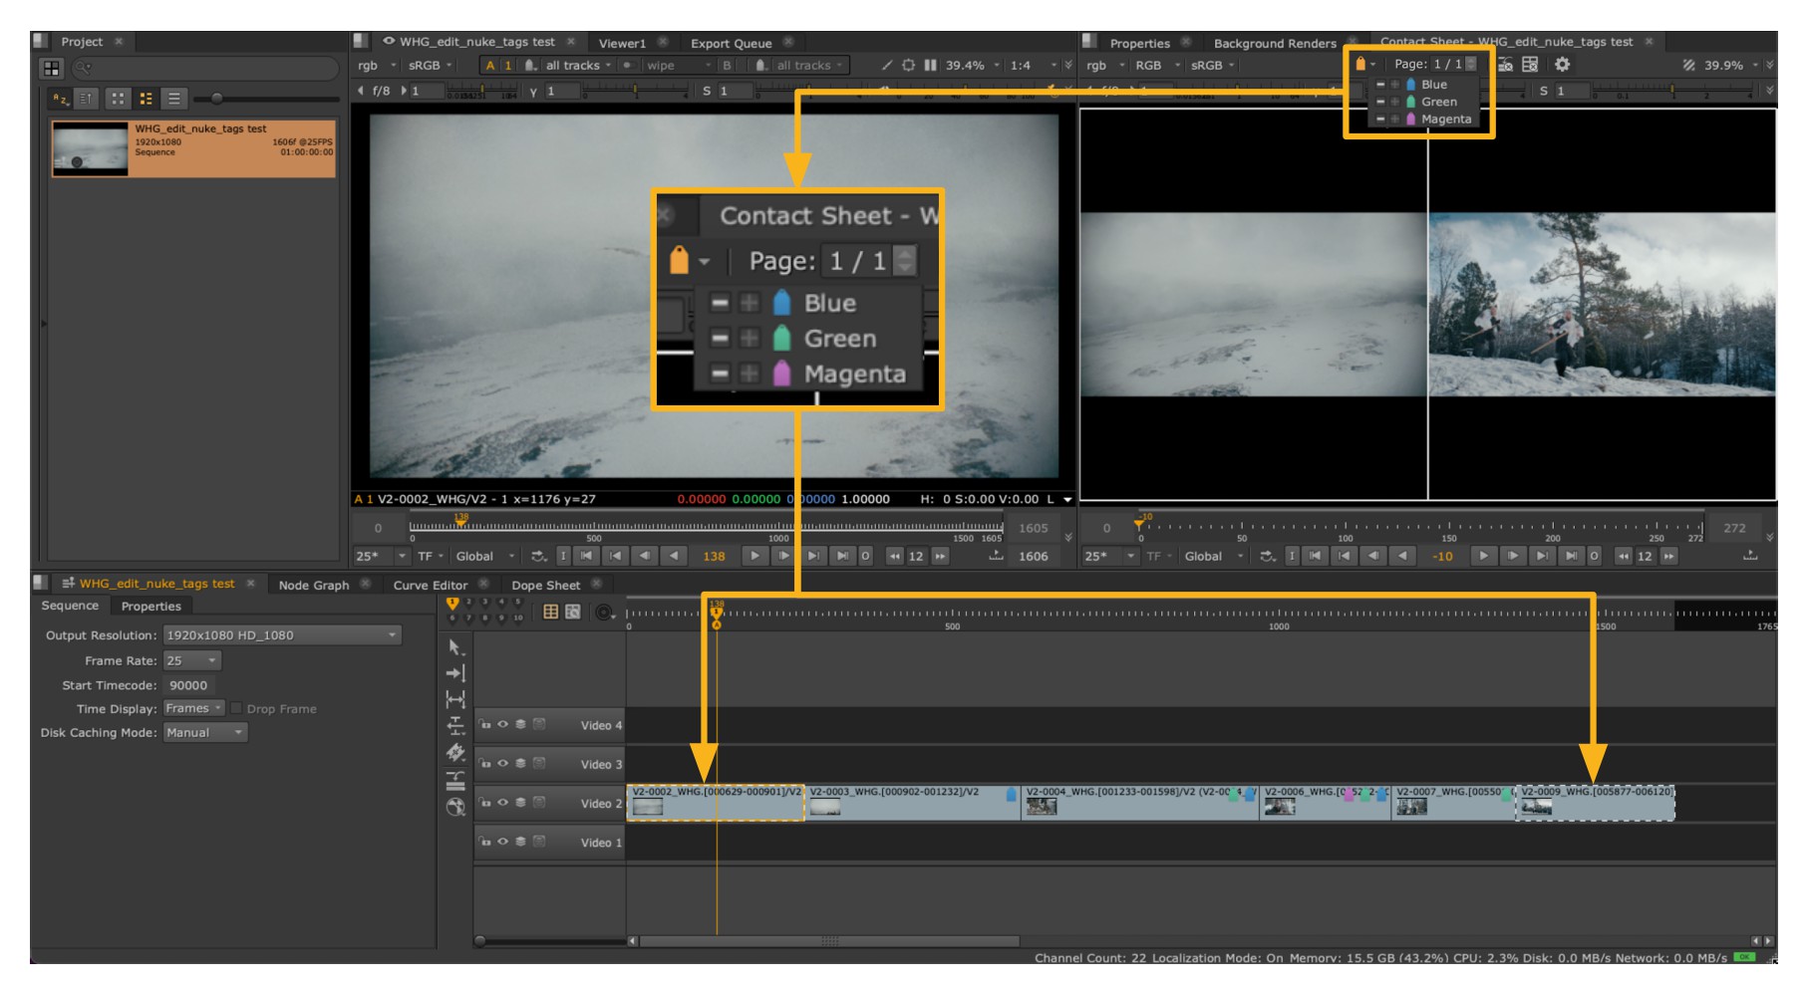The height and width of the screenshot is (995, 1808).
Task: Toggle visibility eye on Video 1 track
Action: coord(503,842)
